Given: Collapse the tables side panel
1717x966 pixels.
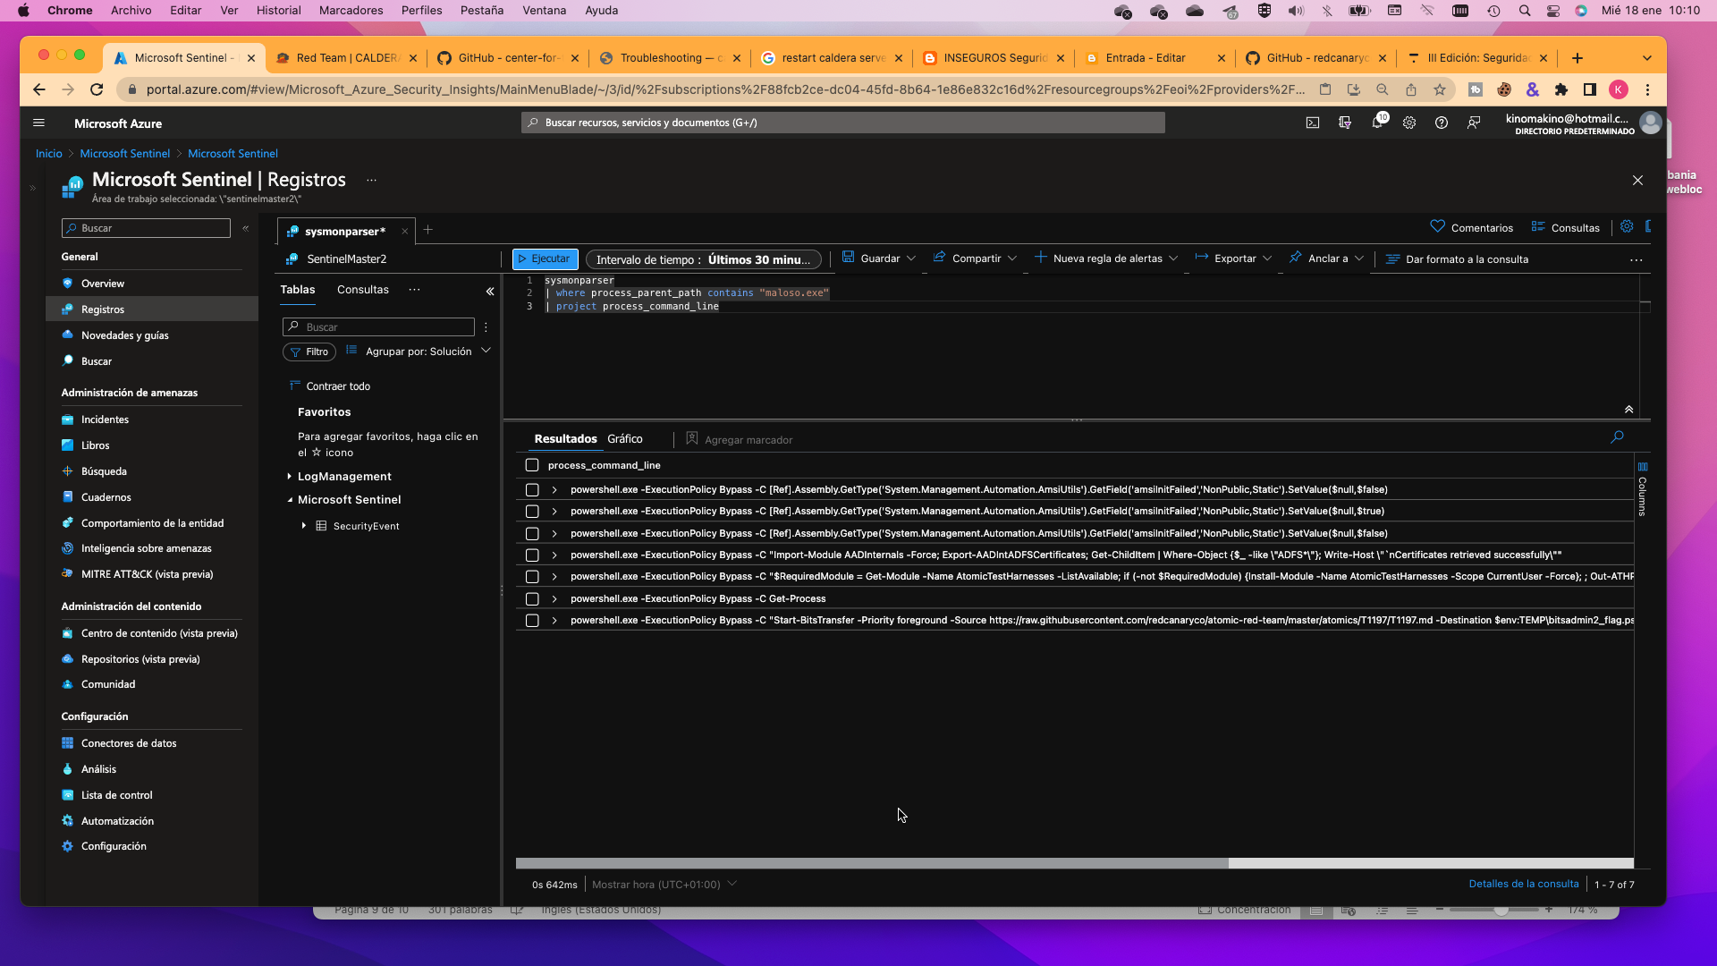Looking at the screenshot, I should [490, 291].
